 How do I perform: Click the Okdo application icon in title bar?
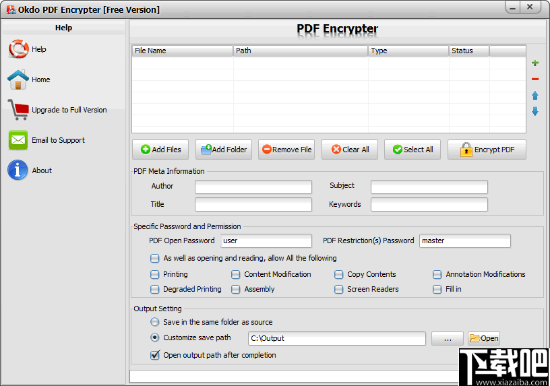(x=11, y=10)
